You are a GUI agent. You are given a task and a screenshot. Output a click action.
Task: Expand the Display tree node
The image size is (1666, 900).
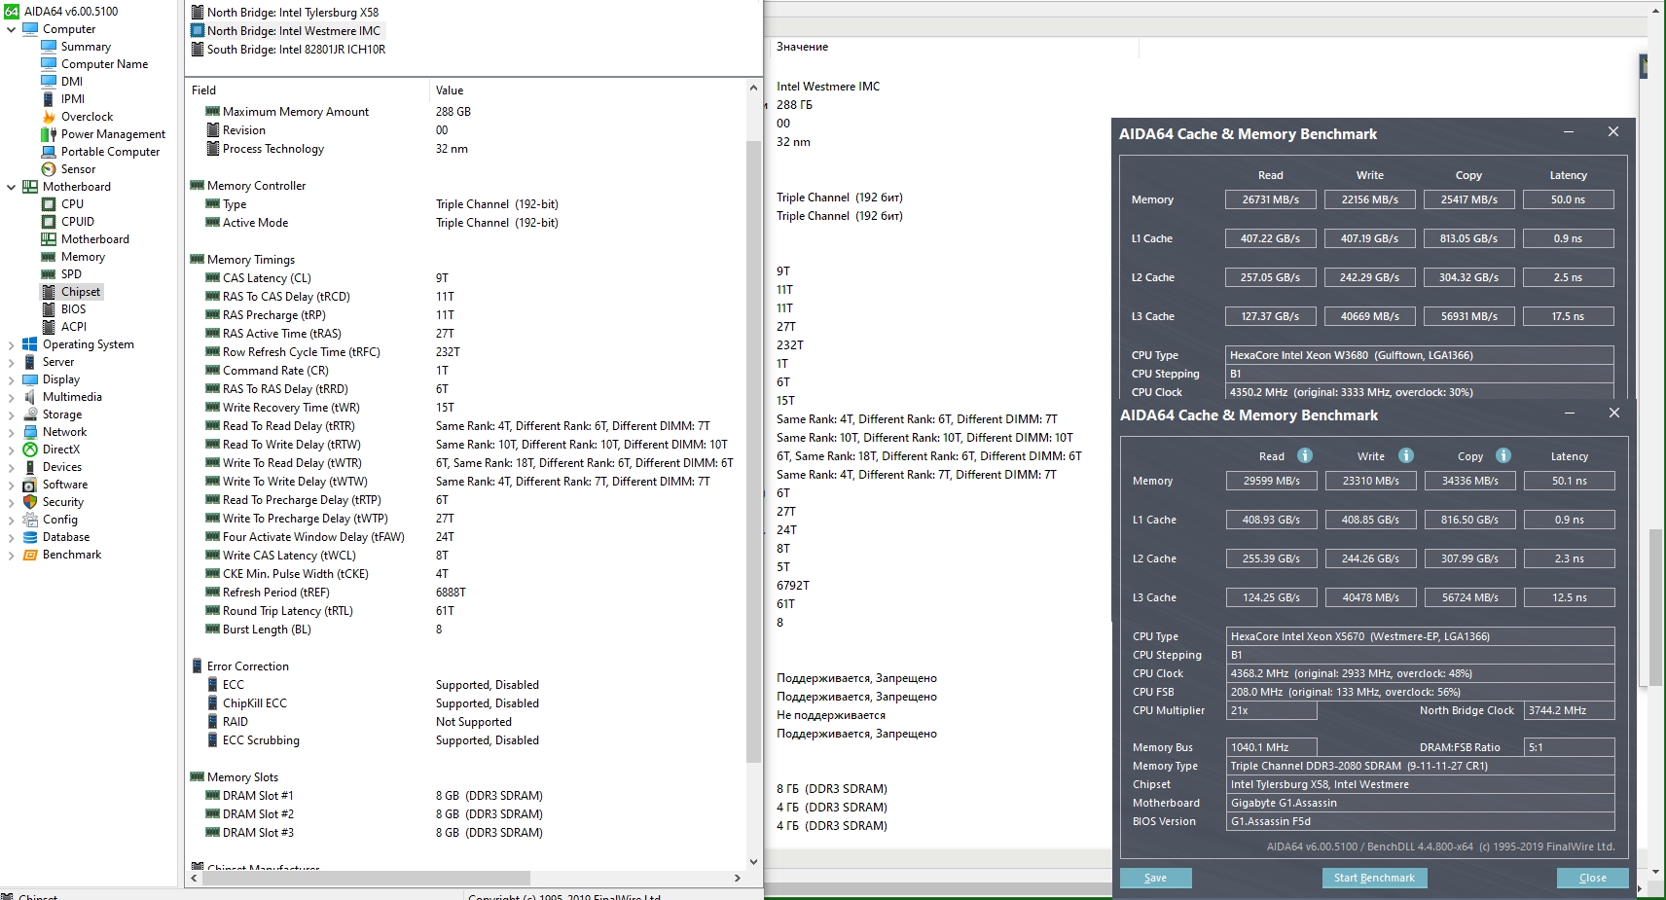[11, 379]
